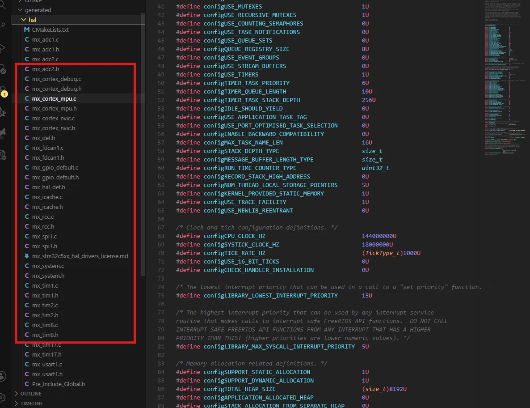Image resolution: width=530 pixels, height=408 pixels.
Task: Open mx_usart1.h file
Action: point(47,374)
